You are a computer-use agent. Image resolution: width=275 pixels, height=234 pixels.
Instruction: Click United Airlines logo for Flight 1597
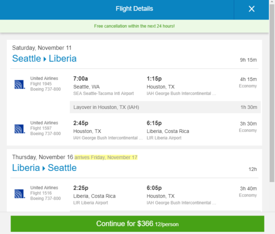[19, 129]
